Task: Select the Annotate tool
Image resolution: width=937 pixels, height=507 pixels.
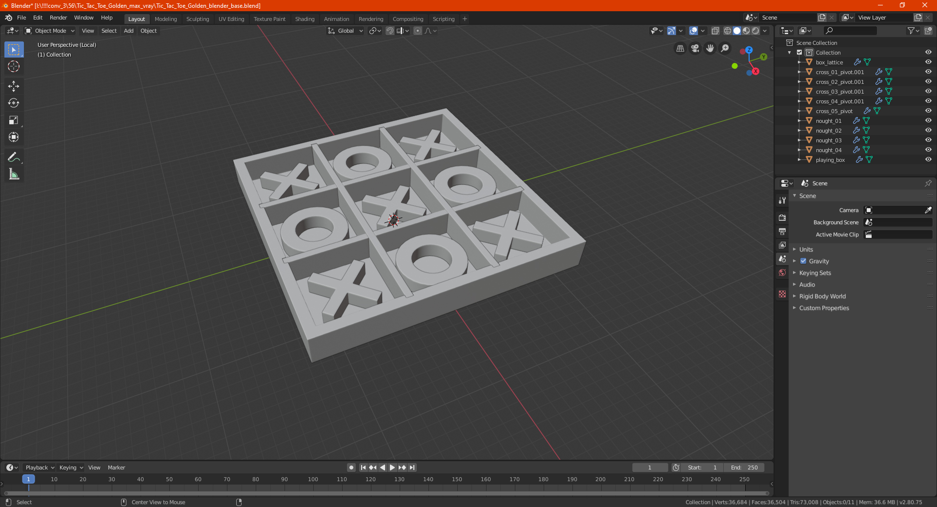Action: (x=14, y=157)
